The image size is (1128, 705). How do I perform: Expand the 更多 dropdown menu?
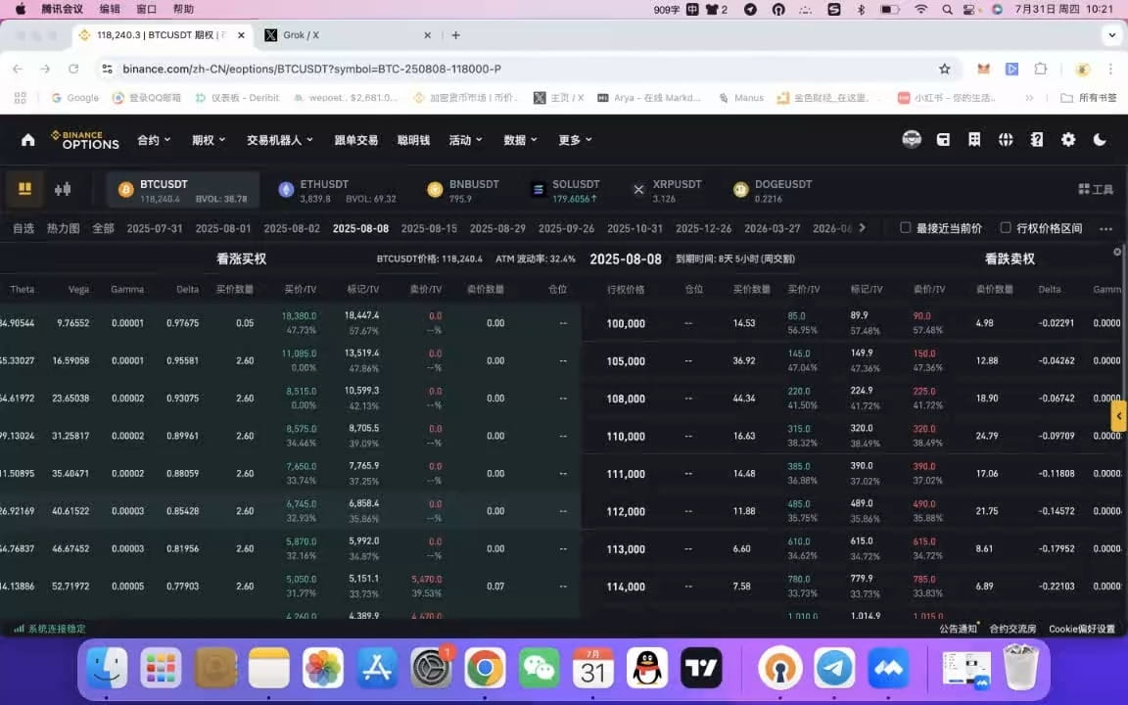coord(575,140)
